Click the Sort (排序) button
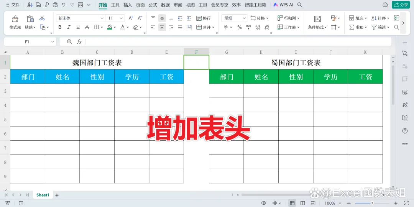The width and height of the screenshot is (414, 207). pyautogui.click(x=380, y=18)
